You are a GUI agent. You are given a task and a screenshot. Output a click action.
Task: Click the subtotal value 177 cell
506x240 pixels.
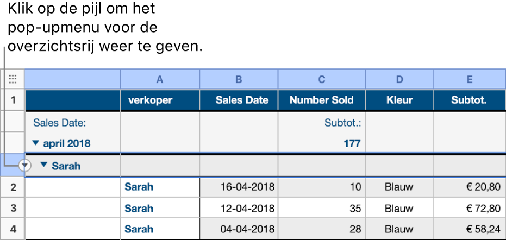322,143
